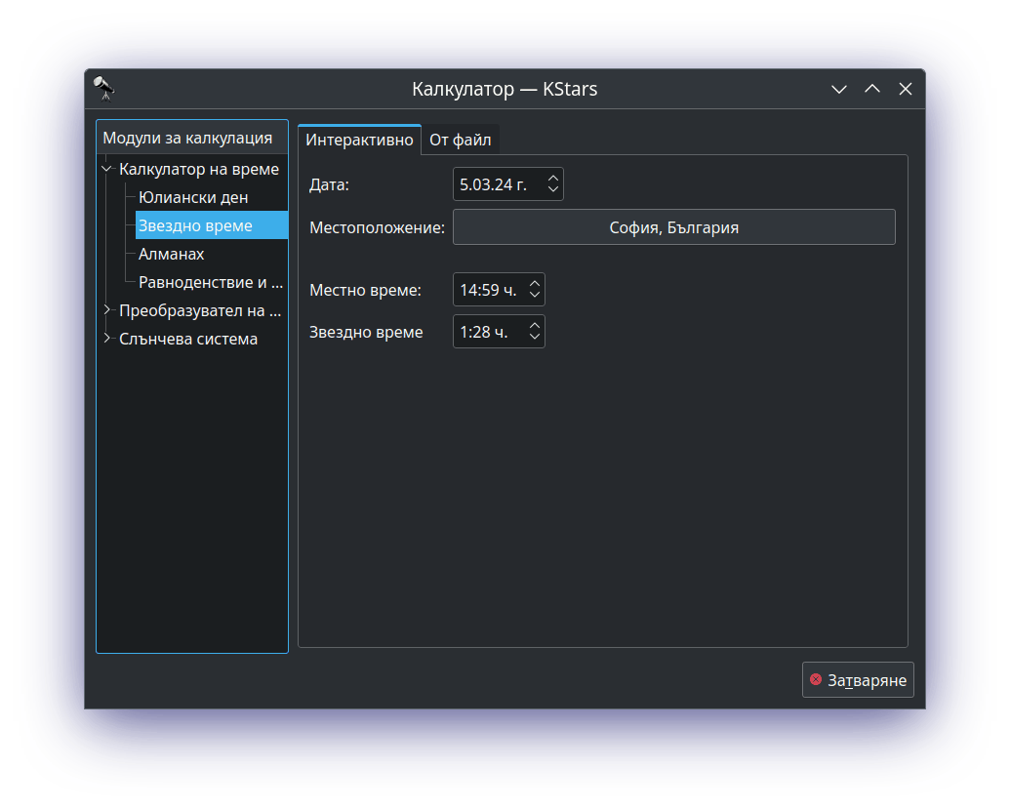Select Юлиански ден module
Viewport: 1010px width, 809px height.
click(193, 197)
